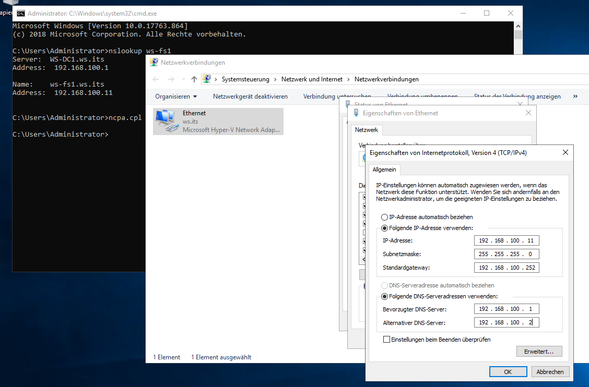589x387 pixels.
Task: Click the Alternativer DNS-Server field
Action: coord(506,322)
